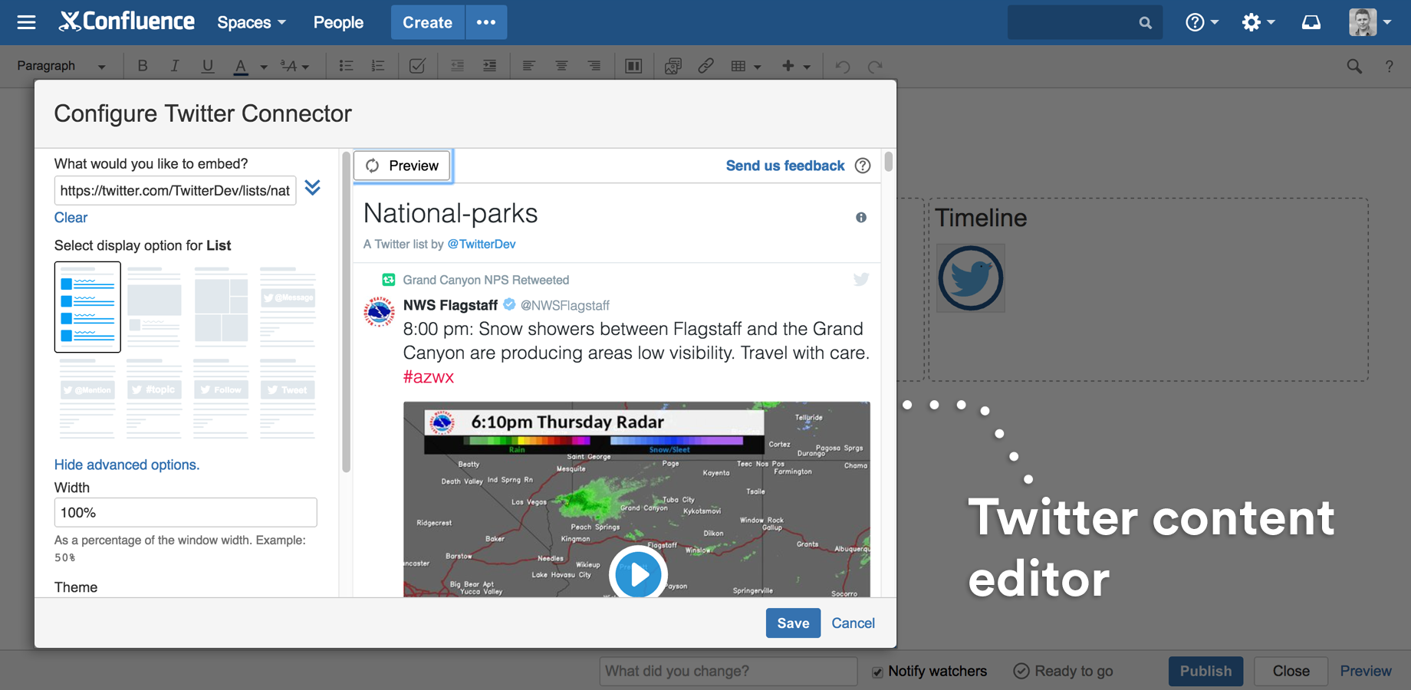Select the Twitter bird icon in Timeline
Screen dimensions: 1411x690
click(970, 278)
